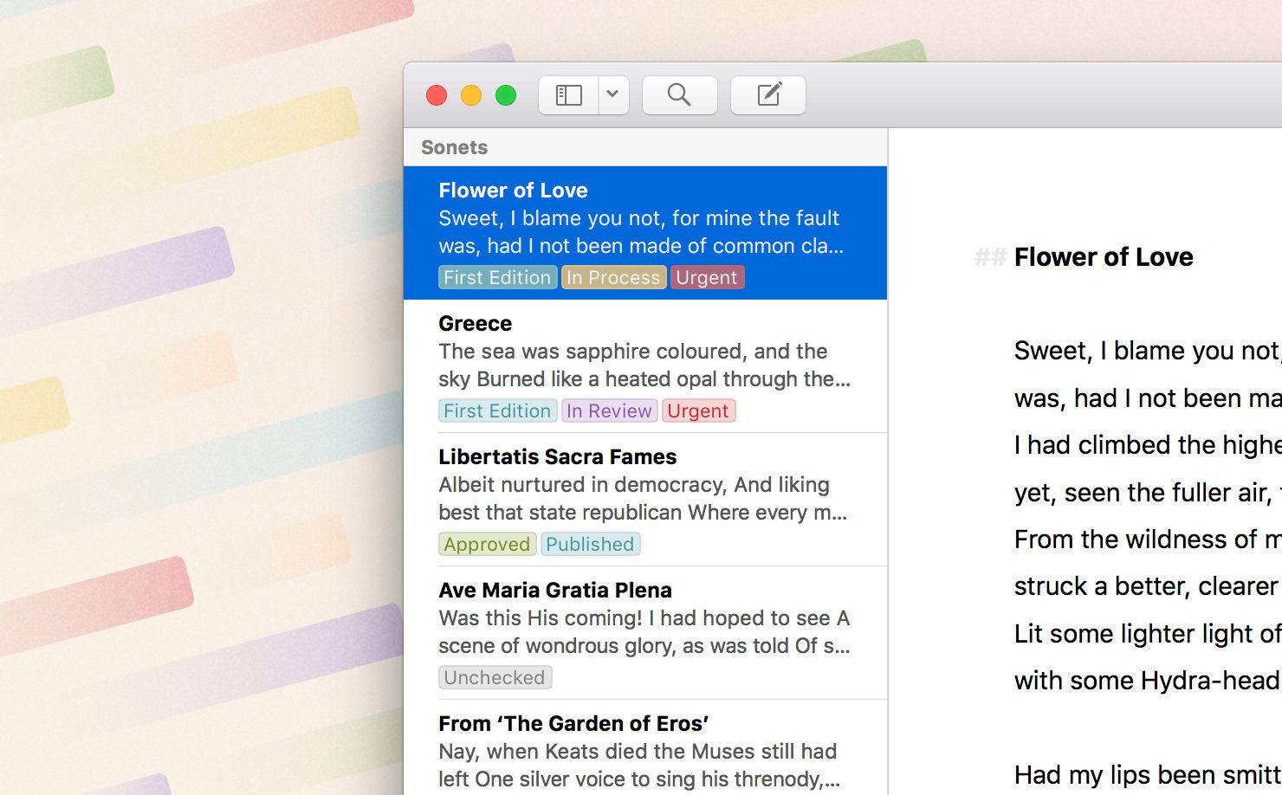The height and width of the screenshot is (795, 1282).
Task: Click the 'Flower of Love' title in the editor
Action: click(1104, 256)
